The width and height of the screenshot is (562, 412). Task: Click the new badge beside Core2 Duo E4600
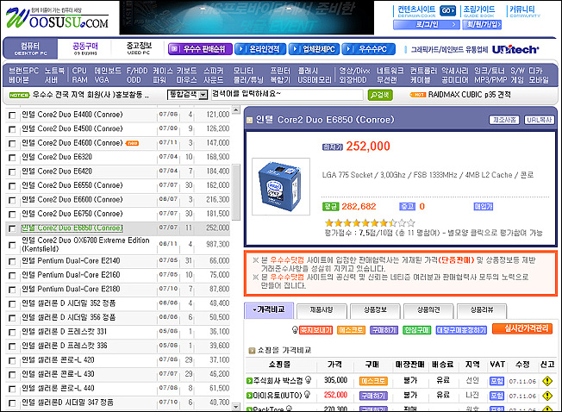click(132, 143)
